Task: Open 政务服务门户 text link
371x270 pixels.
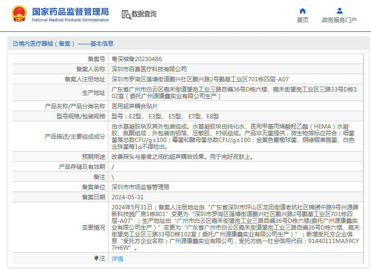Action: coord(339,20)
